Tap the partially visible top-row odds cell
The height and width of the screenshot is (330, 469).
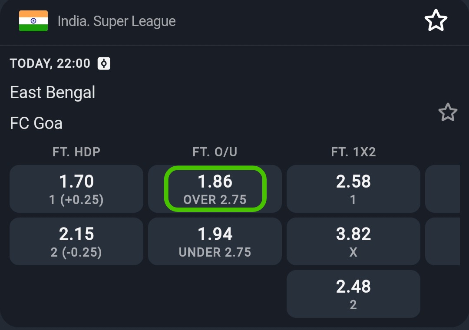click(443, 189)
